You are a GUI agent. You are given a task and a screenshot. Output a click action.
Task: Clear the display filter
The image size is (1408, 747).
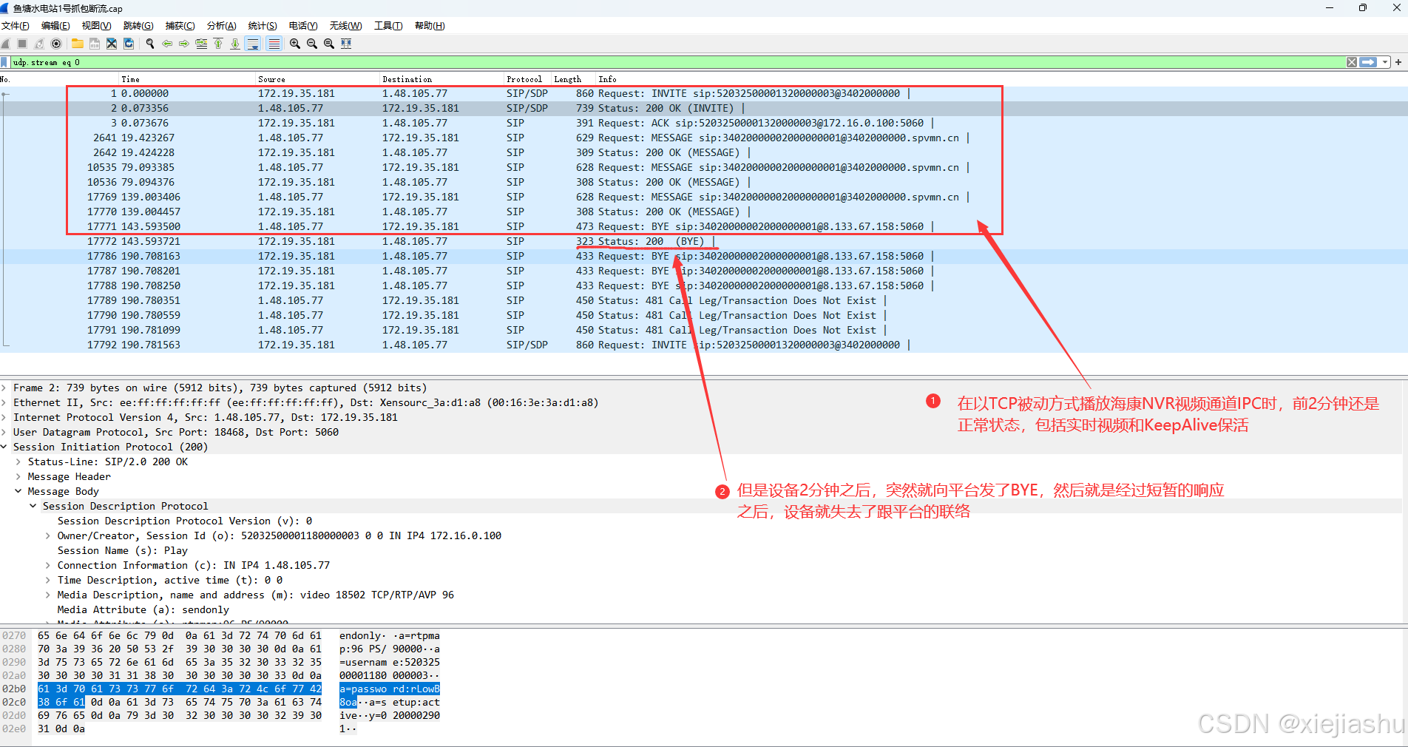(x=1352, y=62)
